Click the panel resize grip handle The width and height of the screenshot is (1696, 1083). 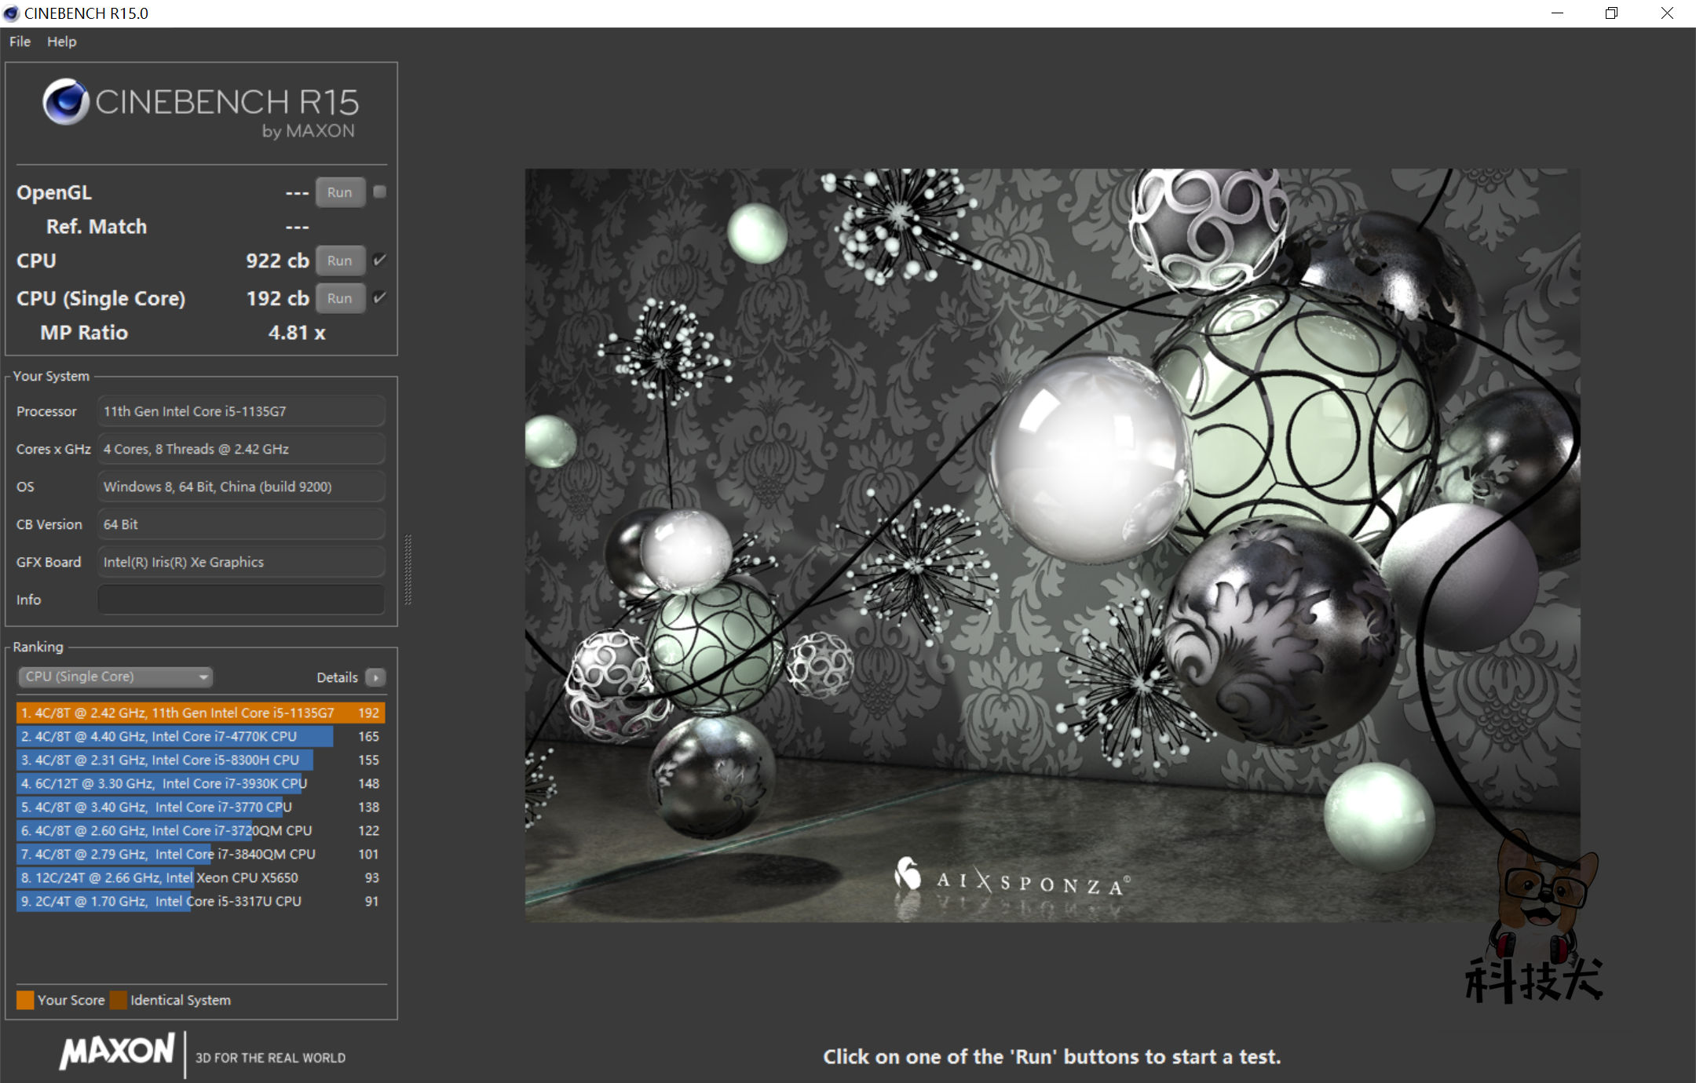408,569
